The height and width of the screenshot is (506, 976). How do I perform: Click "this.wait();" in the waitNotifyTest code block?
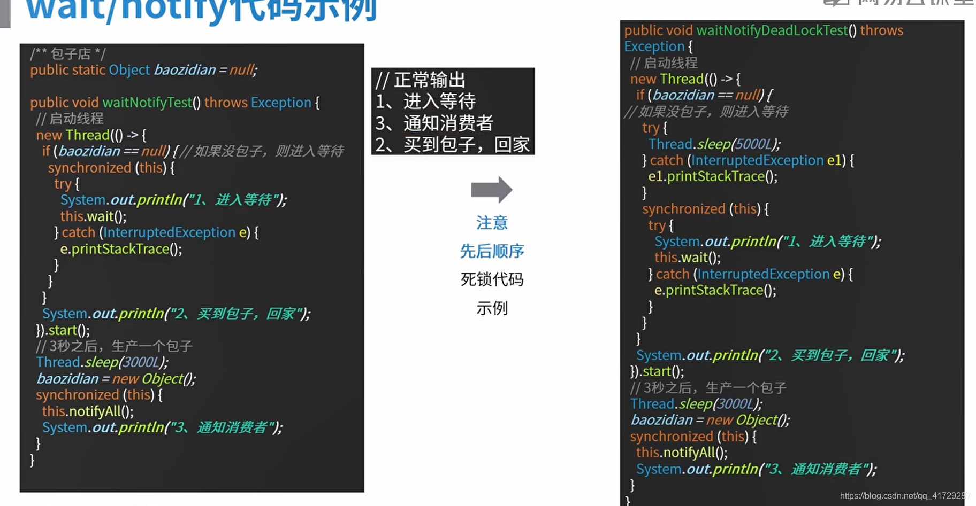click(93, 216)
